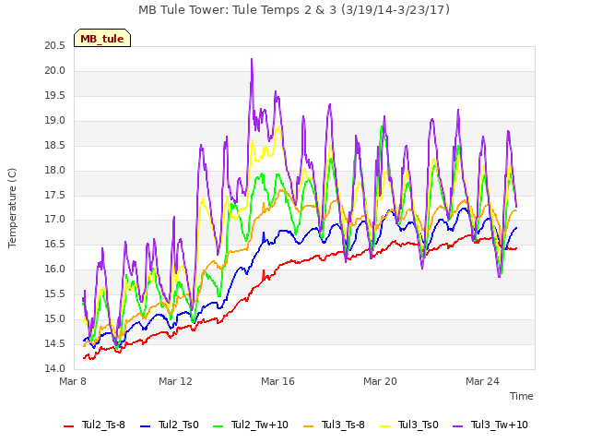Click the 15.5 y-axis tick label
The height and width of the screenshot is (443, 590).
coord(55,293)
